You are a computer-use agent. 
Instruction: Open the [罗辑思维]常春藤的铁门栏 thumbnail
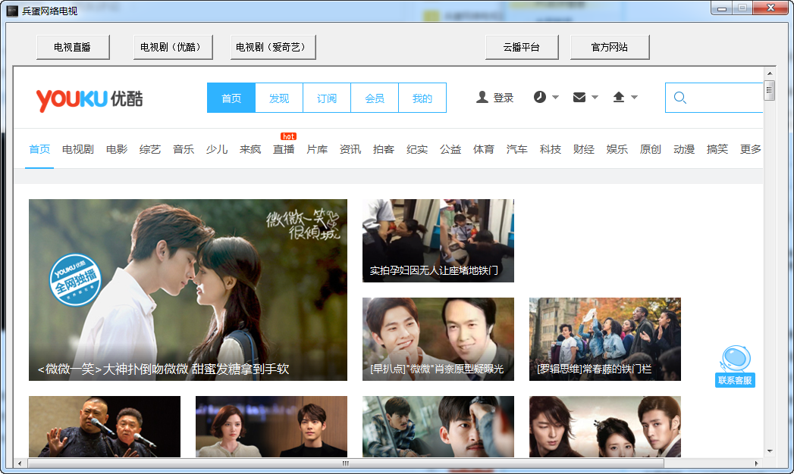tap(605, 339)
